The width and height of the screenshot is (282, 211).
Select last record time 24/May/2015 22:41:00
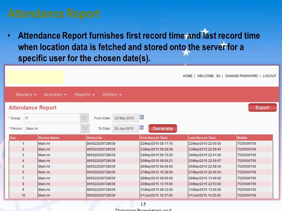tap(205, 155)
